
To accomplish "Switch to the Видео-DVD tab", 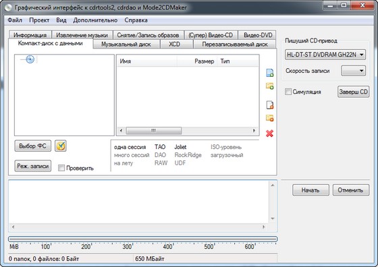I will click(x=258, y=35).
